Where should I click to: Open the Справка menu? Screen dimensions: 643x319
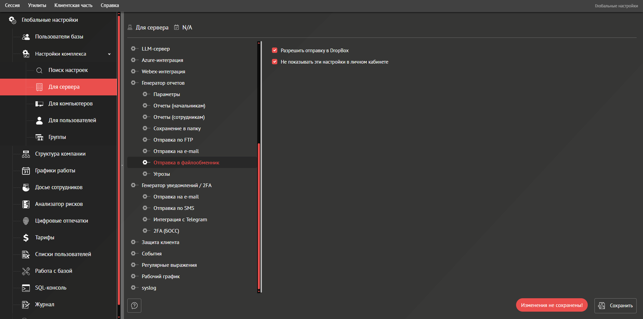pos(110,5)
